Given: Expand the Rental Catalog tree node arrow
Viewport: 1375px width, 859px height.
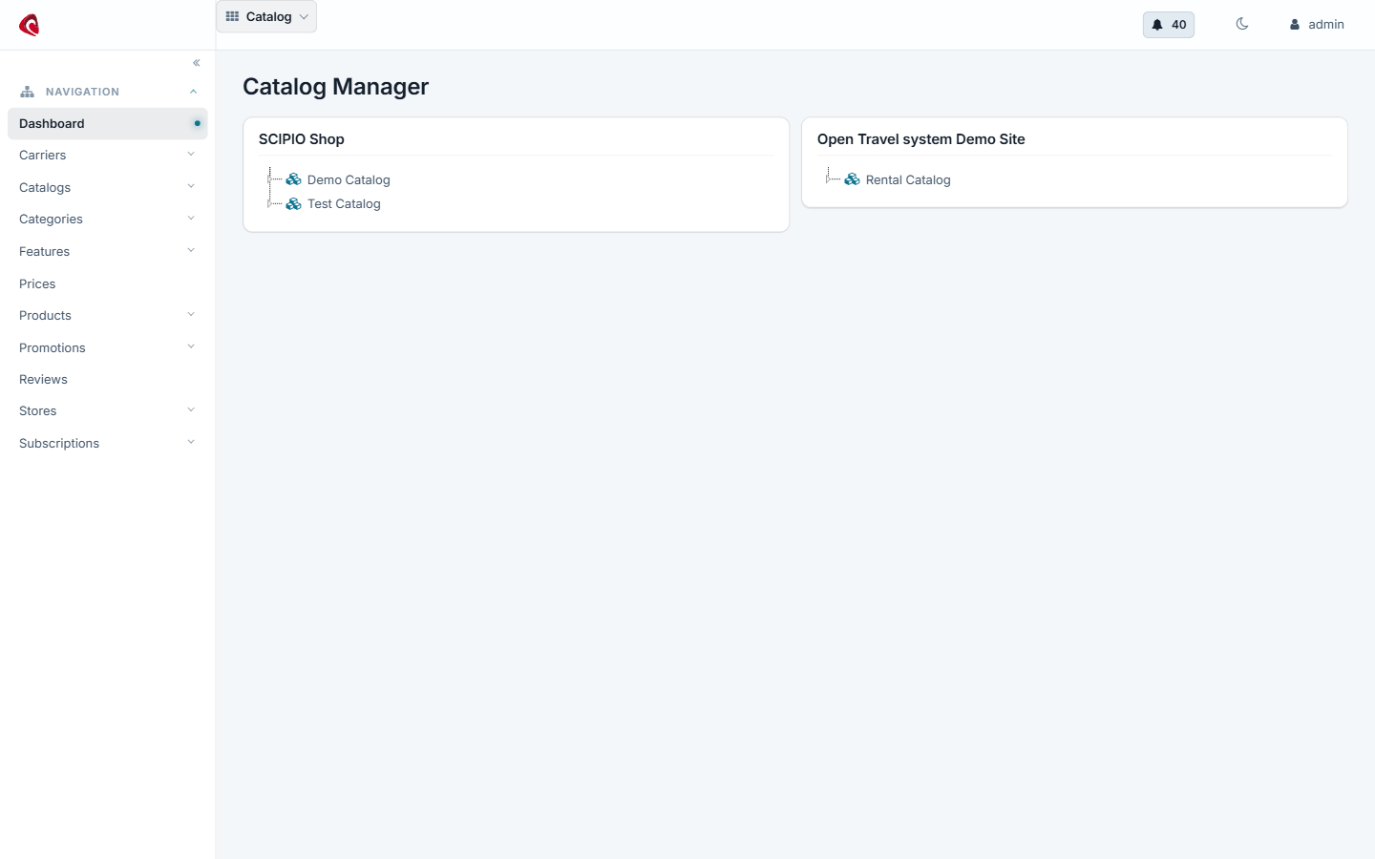Looking at the screenshot, I should click(x=830, y=179).
